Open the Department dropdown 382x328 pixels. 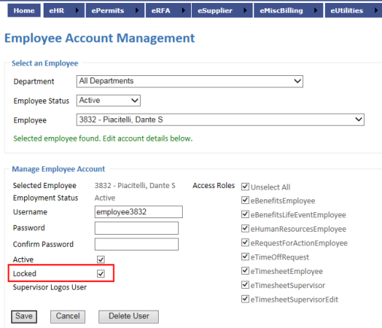point(189,81)
